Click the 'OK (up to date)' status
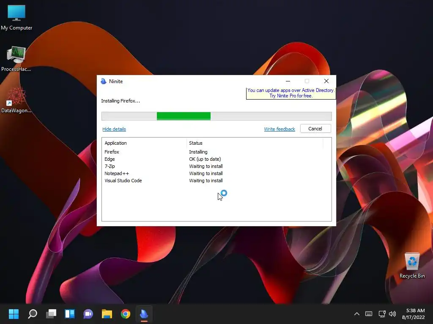433x324 pixels. click(x=205, y=159)
